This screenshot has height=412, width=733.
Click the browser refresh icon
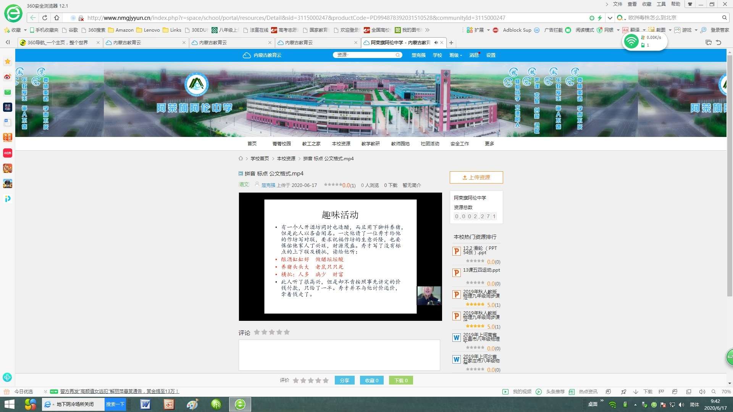pyautogui.click(x=45, y=18)
